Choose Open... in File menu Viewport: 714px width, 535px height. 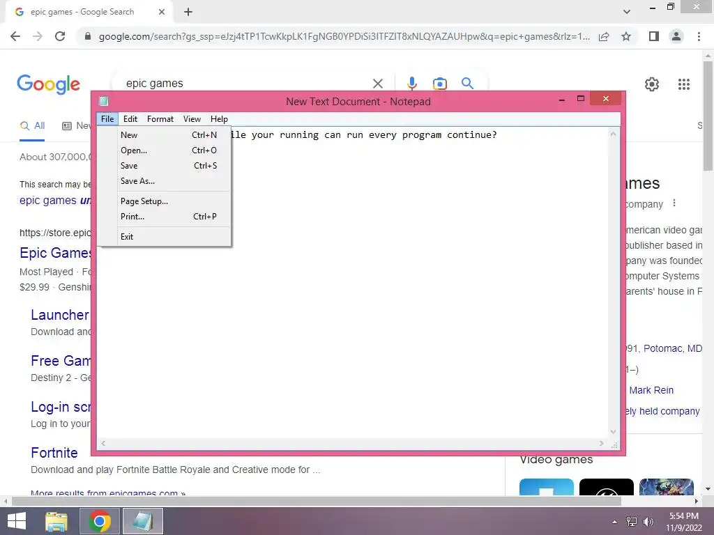click(x=164, y=150)
